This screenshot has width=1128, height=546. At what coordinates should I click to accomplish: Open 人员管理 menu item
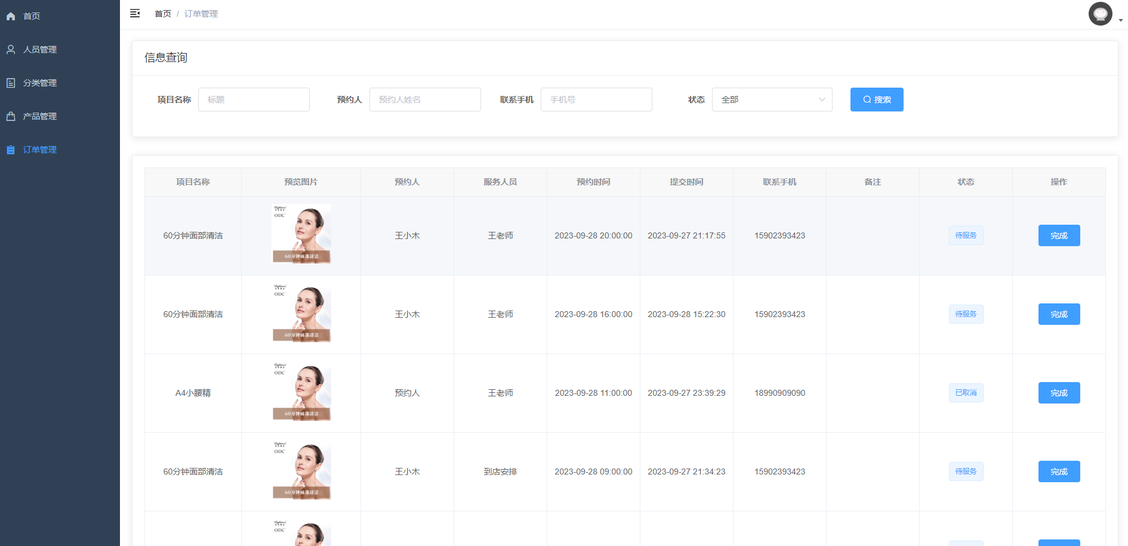pos(60,49)
